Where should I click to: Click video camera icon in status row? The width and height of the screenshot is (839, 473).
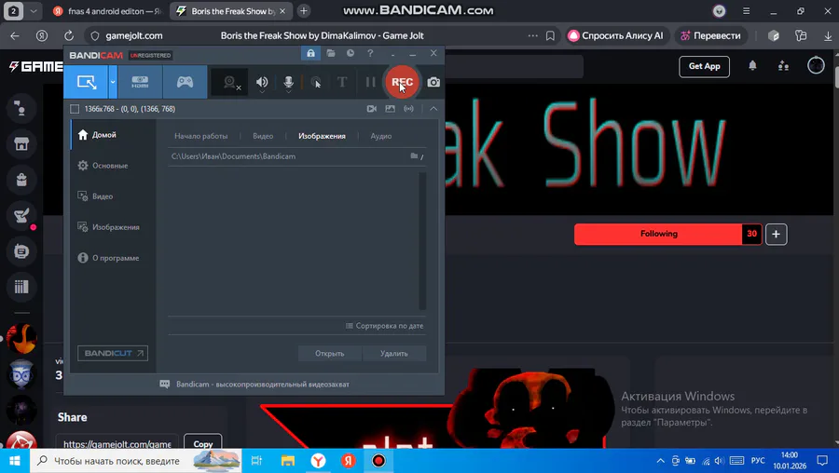[372, 109]
